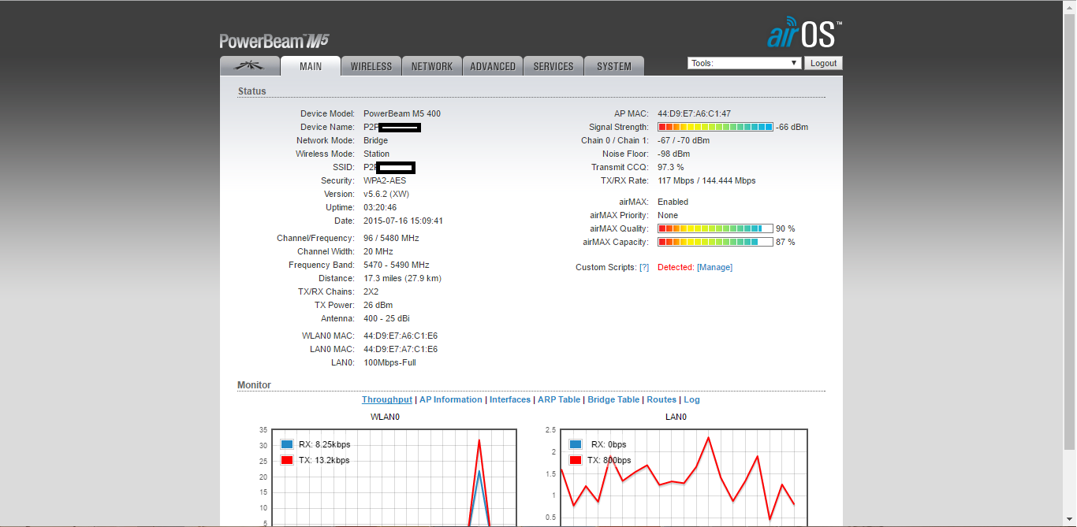The height and width of the screenshot is (527, 1077).
Task: Switch to the MAIN tab
Action: click(311, 66)
